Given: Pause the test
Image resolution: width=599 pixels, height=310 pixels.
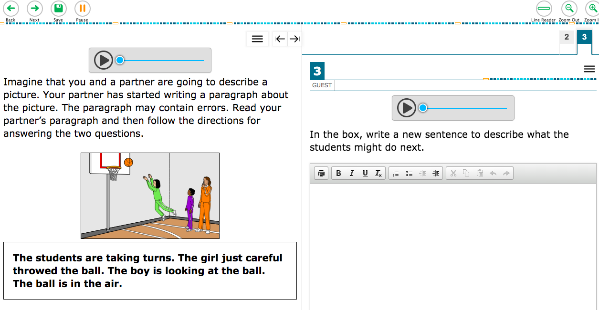Looking at the screenshot, I should click(x=82, y=8).
